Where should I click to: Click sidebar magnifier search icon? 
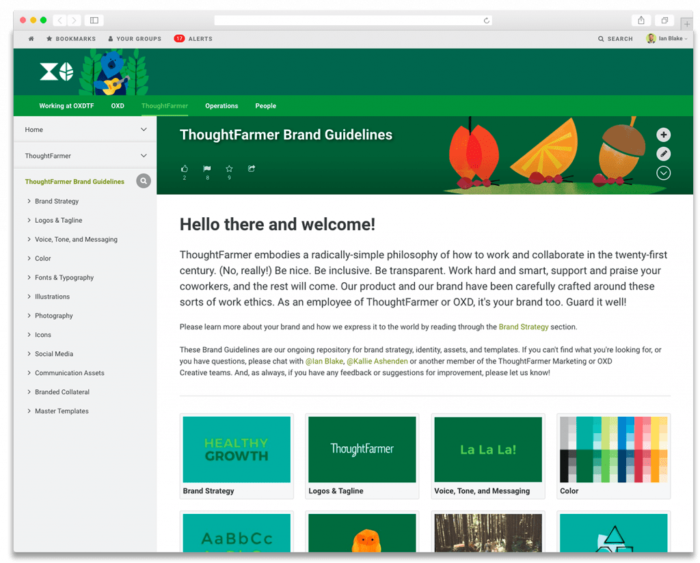(x=143, y=181)
